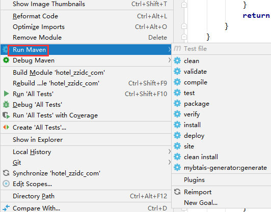Expand the Git submenu arrow
The image size is (271, 212).
tap(169, 162)
